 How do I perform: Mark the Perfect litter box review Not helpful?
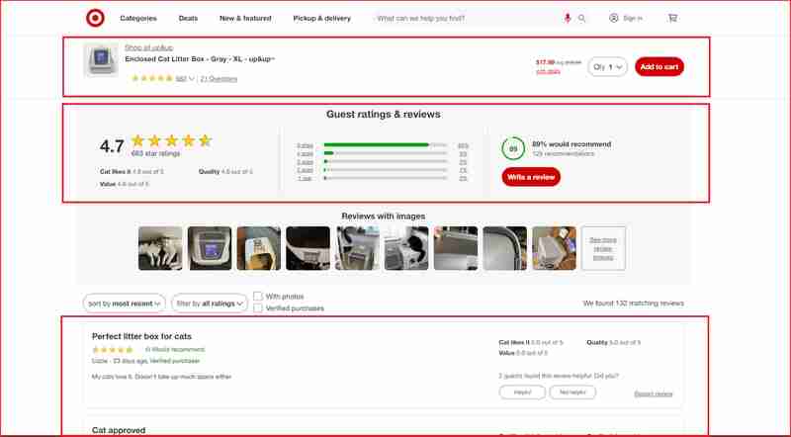pyautogui.click(x=572, y=393)
